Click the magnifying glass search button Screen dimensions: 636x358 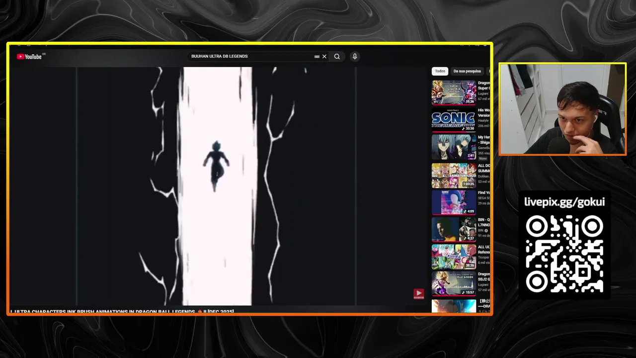tap(337, 57)
